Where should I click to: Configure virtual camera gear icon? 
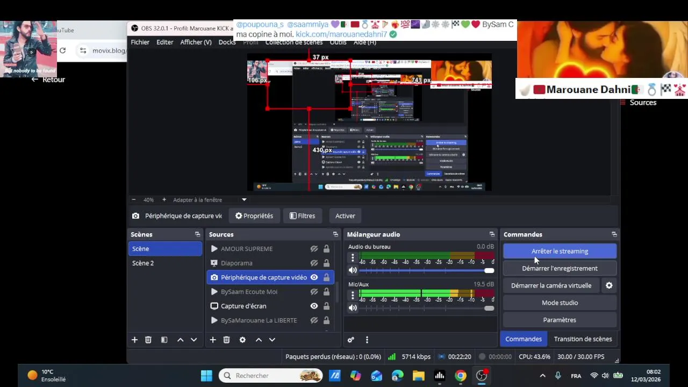tap(609, 285)
